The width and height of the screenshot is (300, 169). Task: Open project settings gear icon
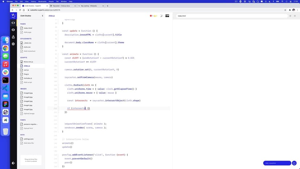click(x=13, y=44)
